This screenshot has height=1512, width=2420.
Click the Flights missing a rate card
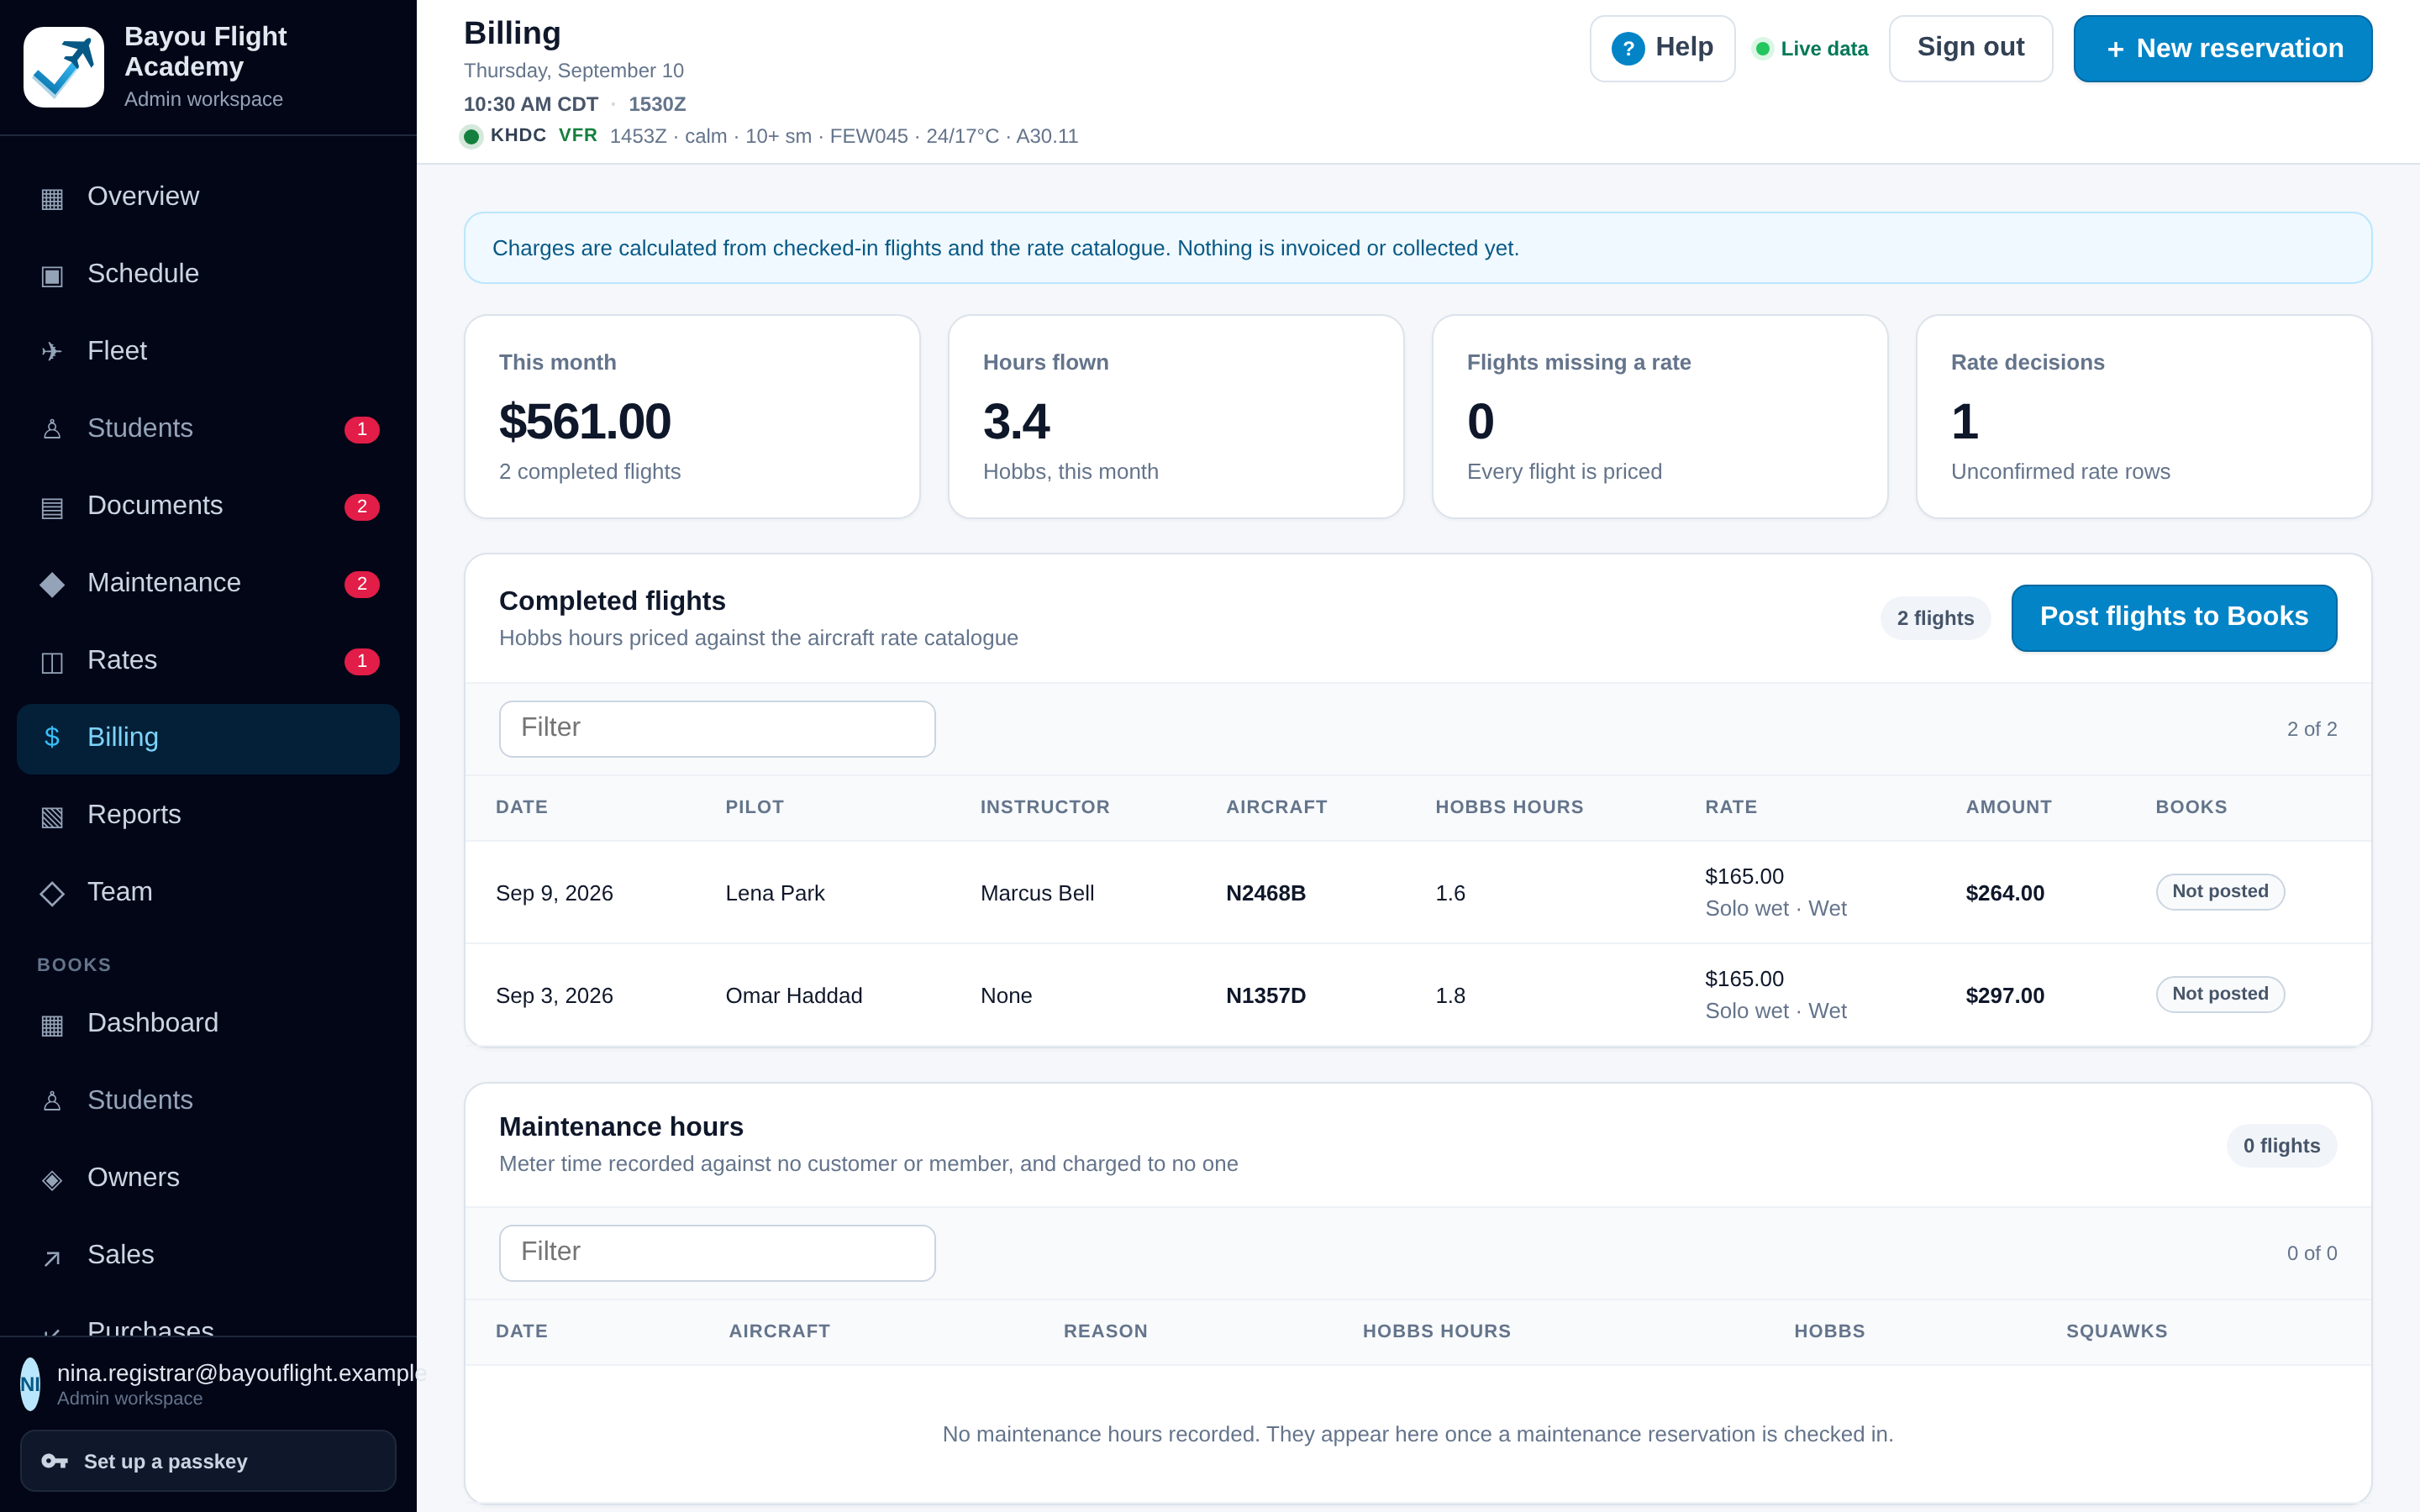(x=1660, y=417)
